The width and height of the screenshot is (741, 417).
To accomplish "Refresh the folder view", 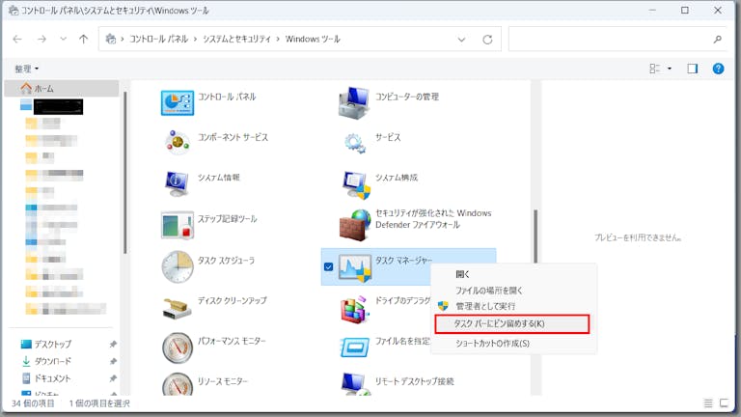I will click(x=487, y=40).
